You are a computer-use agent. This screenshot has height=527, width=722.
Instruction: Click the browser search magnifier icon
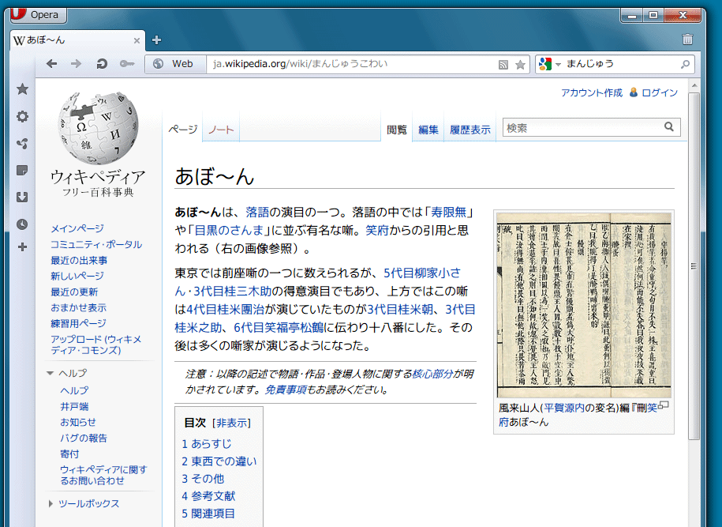(x=685, y=64)
